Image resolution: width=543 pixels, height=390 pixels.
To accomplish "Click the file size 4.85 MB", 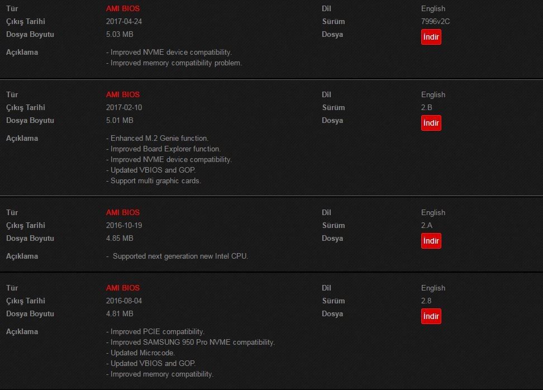I will coord(120,238).
